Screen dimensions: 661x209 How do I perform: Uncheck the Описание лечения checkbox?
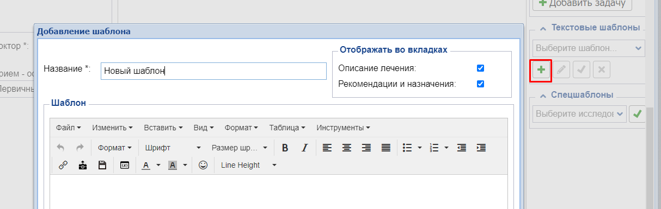(480, 68)
